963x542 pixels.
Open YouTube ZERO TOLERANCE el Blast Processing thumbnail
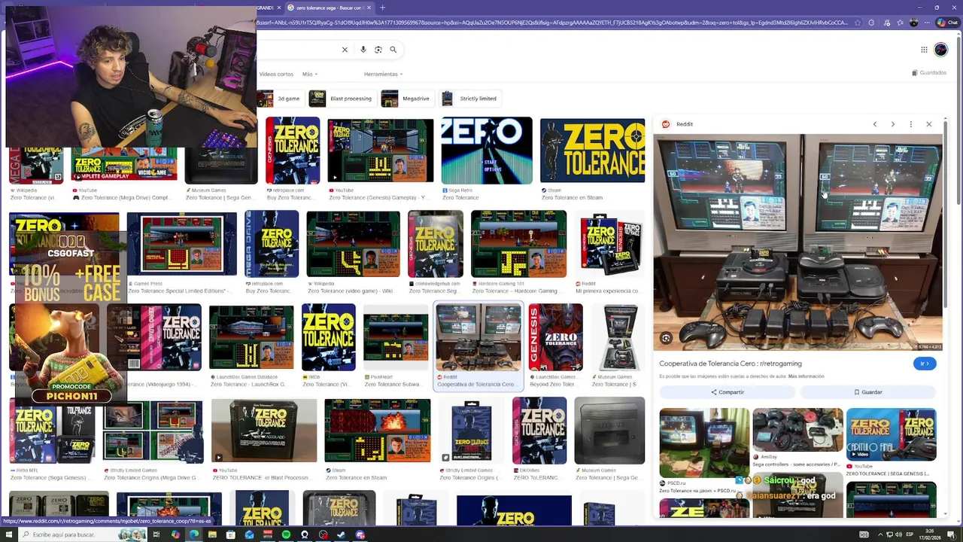tap(264, 431)
